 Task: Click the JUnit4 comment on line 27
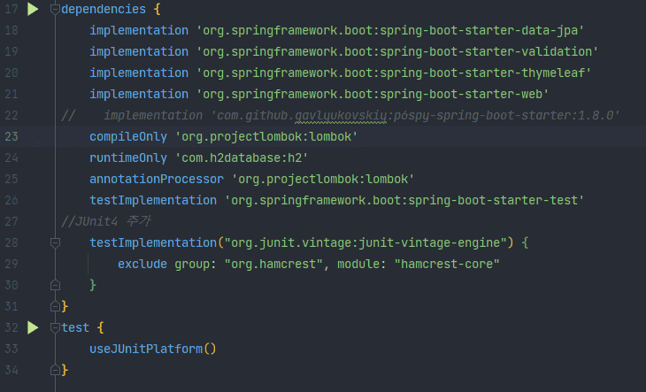(x=106, y=221)
